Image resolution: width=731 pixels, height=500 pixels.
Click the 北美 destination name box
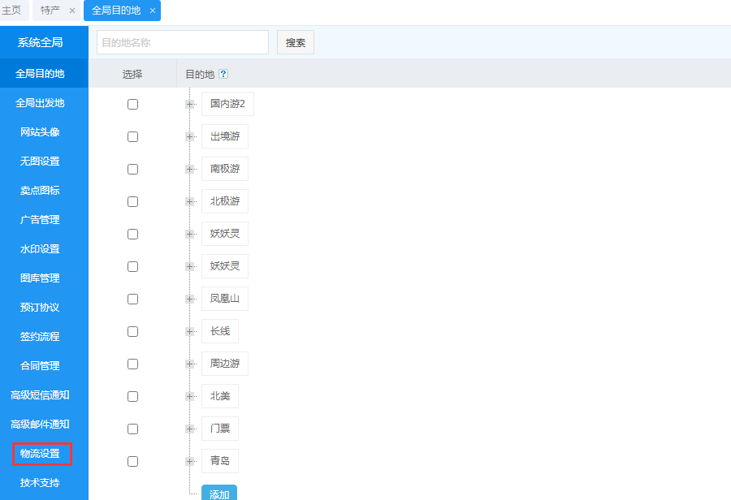[220, 396]
